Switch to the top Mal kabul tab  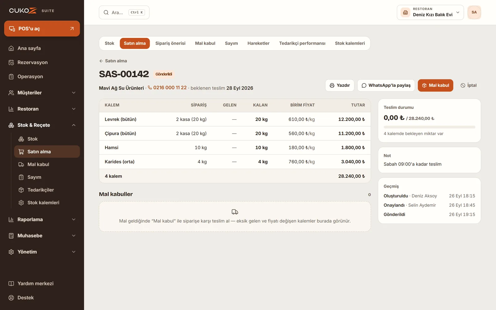point(205,43)
